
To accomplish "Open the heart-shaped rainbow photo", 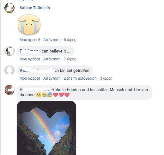I will [x=46, y=128].
